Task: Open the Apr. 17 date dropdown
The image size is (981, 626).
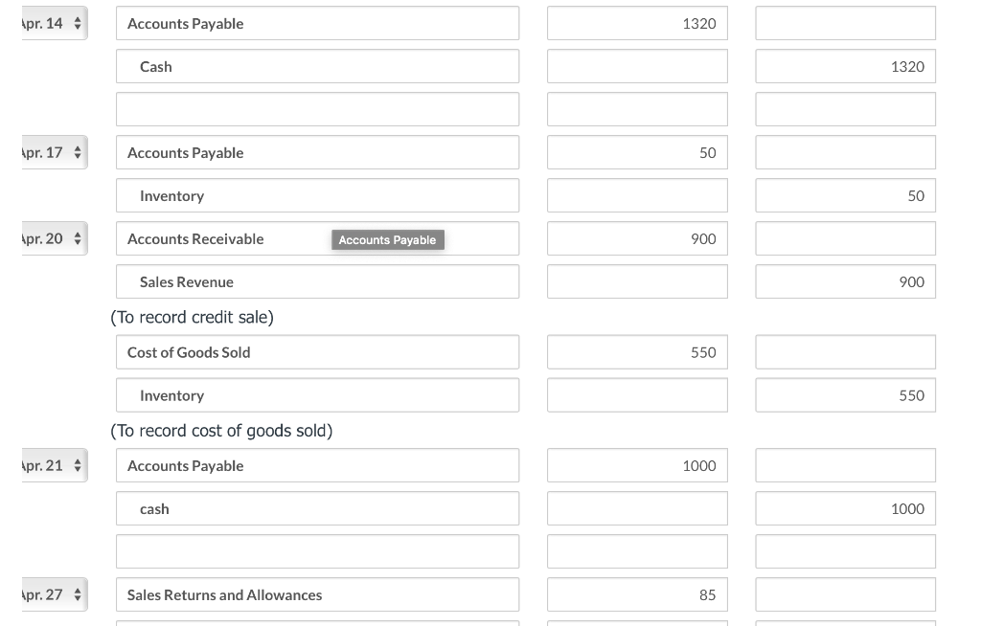Action: click(x=52, y=152)
